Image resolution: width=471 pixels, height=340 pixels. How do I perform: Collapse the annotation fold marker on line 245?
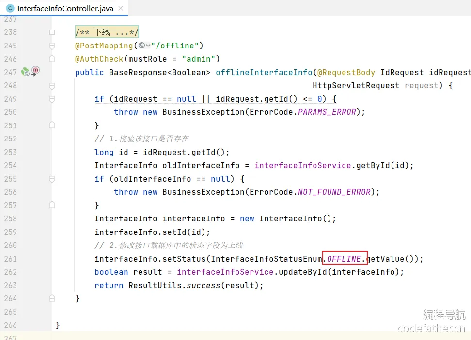pyautogui.click(x=52, y=46)
